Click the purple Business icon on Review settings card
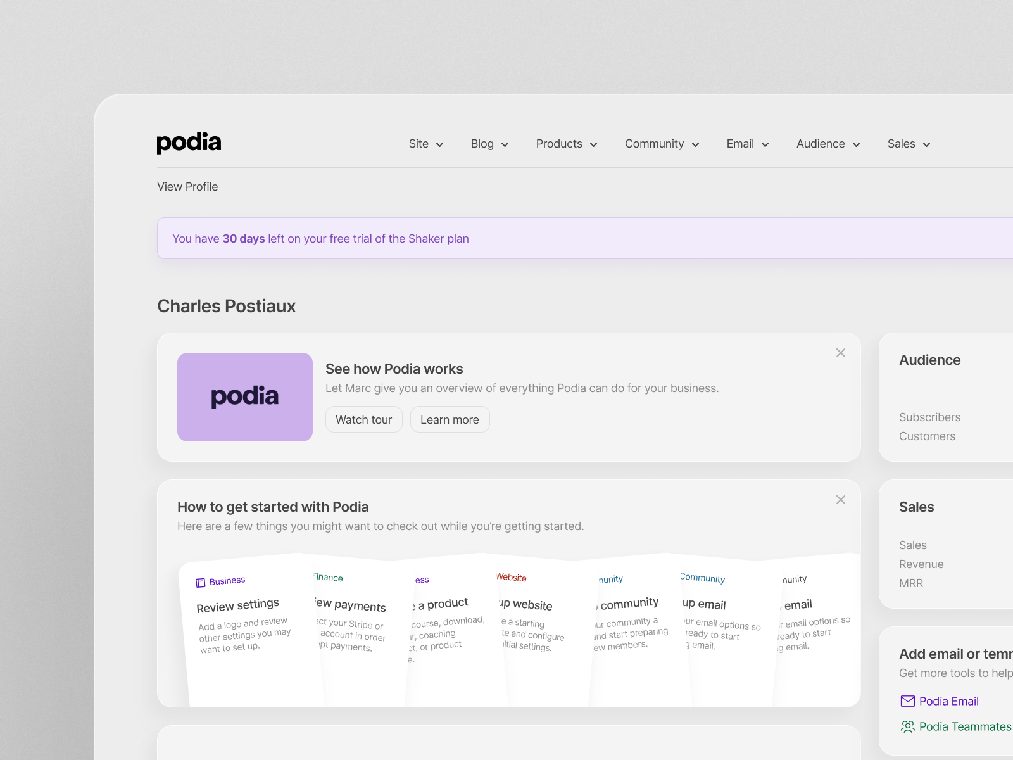This screenshot has width=1013, height=760. 201,581
